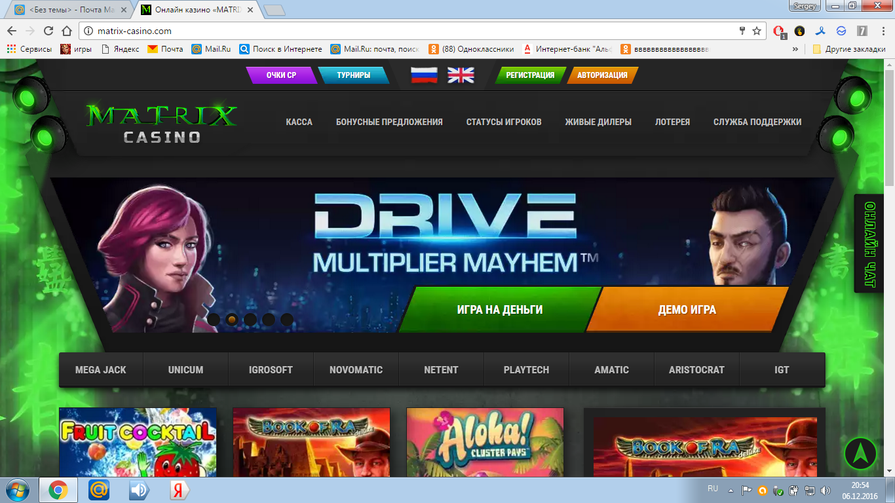Open the AdBlock stop-hand extension icon
Viewport: 895px width, 503px height.
(x=780, y=31)
